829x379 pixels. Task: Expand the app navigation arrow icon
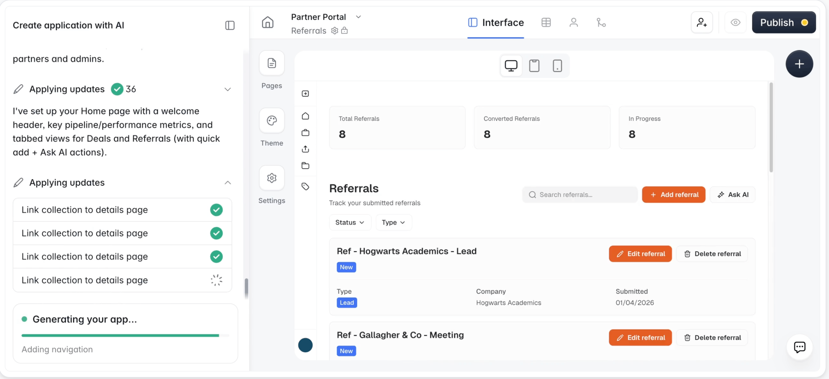tap(305, 94)
